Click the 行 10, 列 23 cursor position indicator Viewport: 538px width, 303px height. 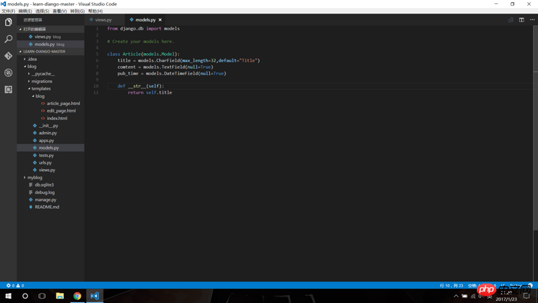coord(451,285)
